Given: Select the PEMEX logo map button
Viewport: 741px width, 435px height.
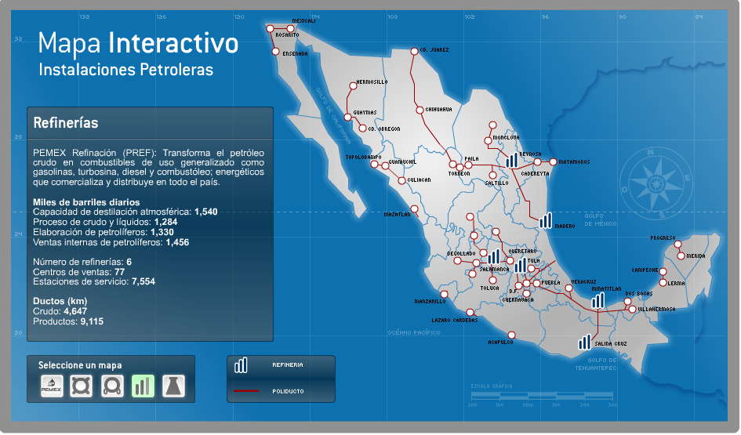Looking at the screenshot, I should pyautogui.click(x=52, y=386).
